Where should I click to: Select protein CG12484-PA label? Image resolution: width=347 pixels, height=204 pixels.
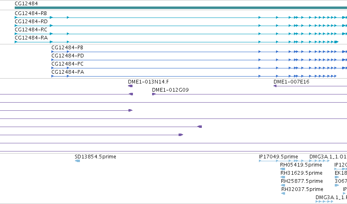tap(68, 72)
